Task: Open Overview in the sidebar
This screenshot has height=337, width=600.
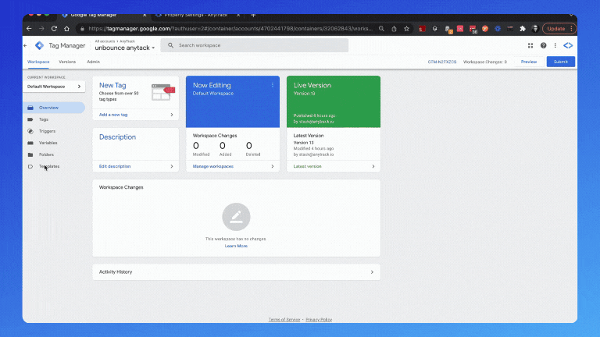Action: (x=54, y=108)
